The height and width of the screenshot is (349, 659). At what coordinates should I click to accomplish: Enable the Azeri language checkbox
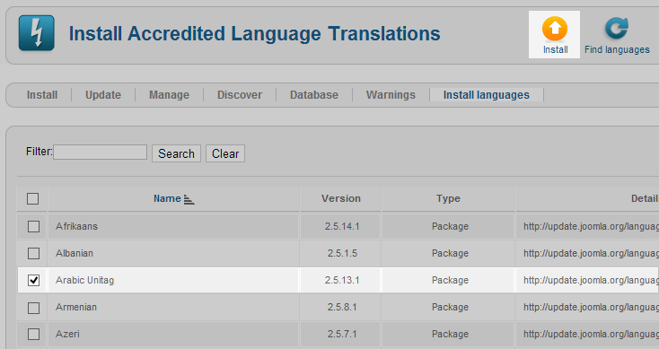pyautogui.click(x=33, y=335)
